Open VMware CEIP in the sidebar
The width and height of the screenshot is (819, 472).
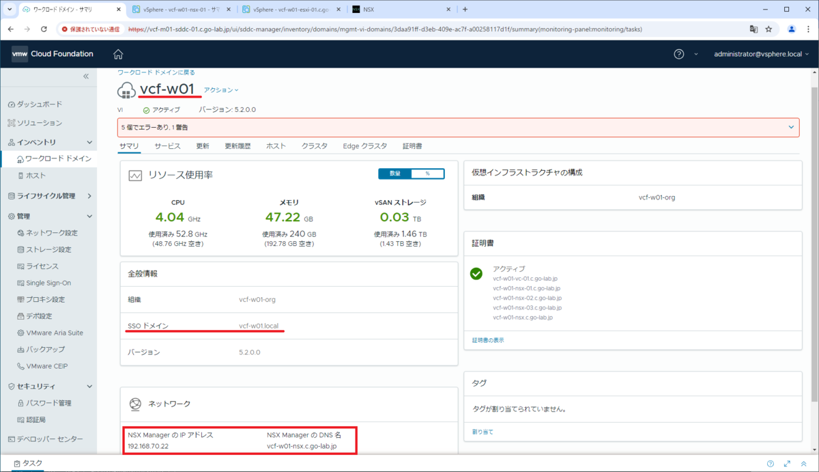(x=47, y=366)
